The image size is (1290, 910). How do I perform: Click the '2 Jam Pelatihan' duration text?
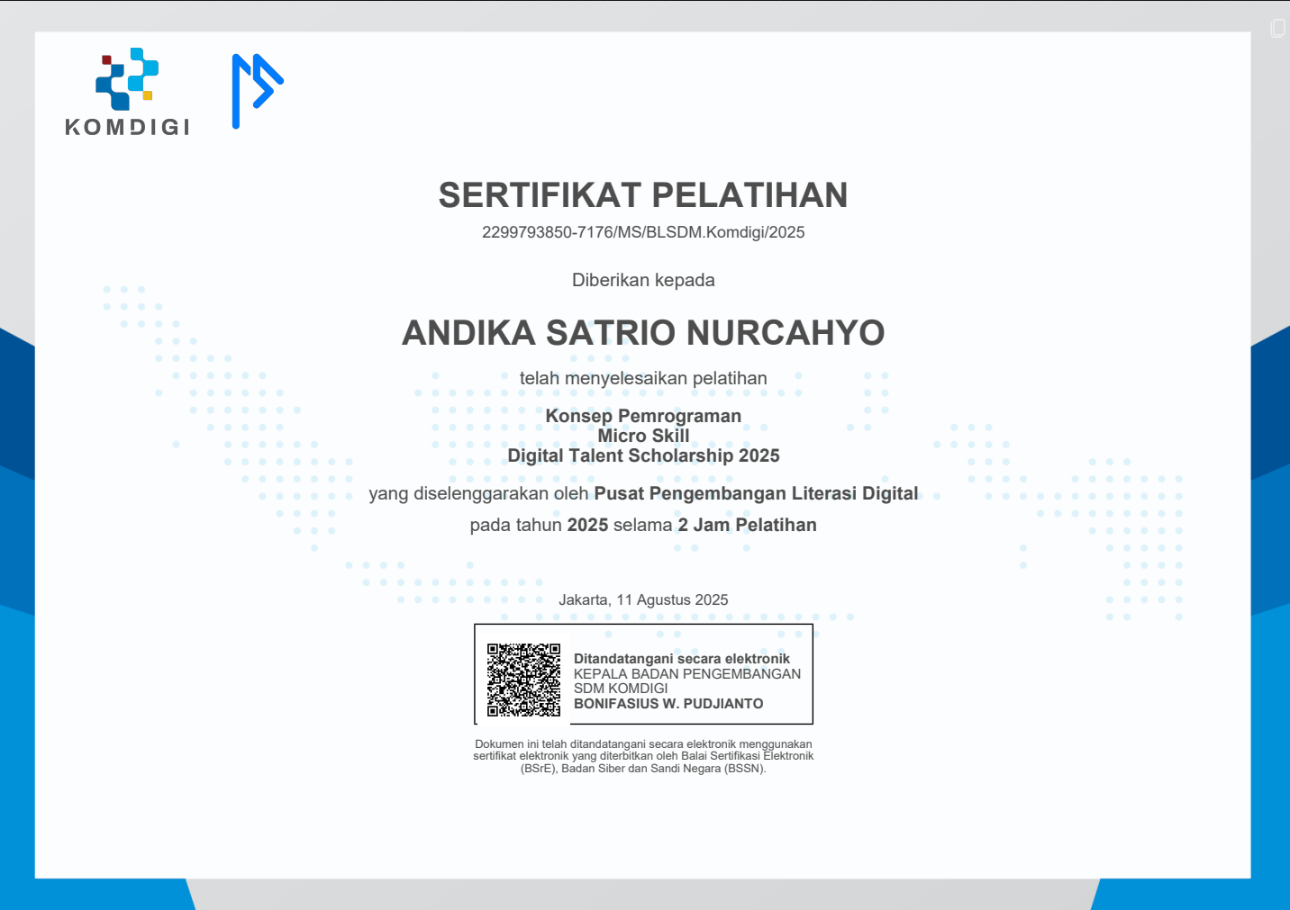coord(747,525)
